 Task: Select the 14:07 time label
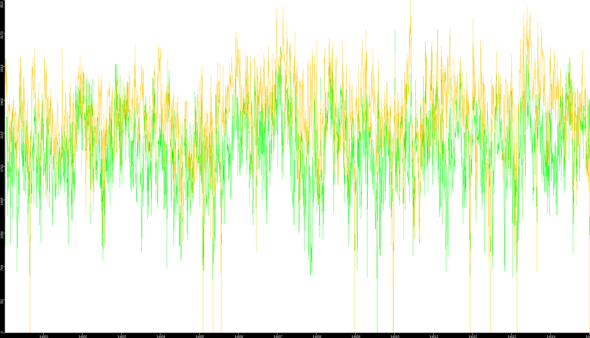click(x=278, y=336)
